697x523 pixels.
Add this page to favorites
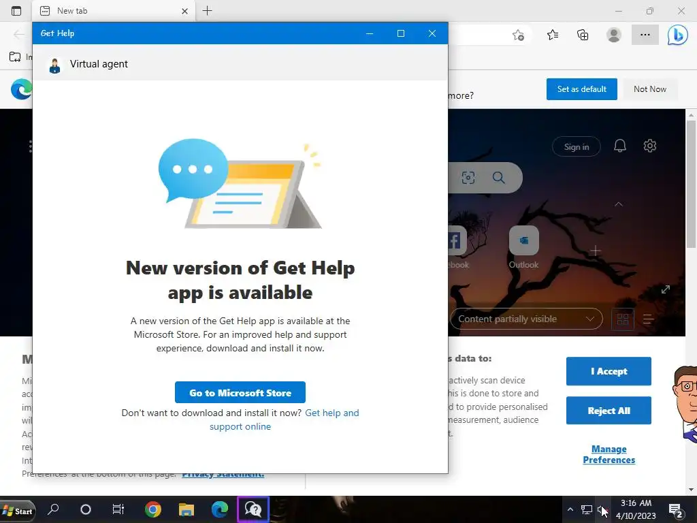[518, 35]
